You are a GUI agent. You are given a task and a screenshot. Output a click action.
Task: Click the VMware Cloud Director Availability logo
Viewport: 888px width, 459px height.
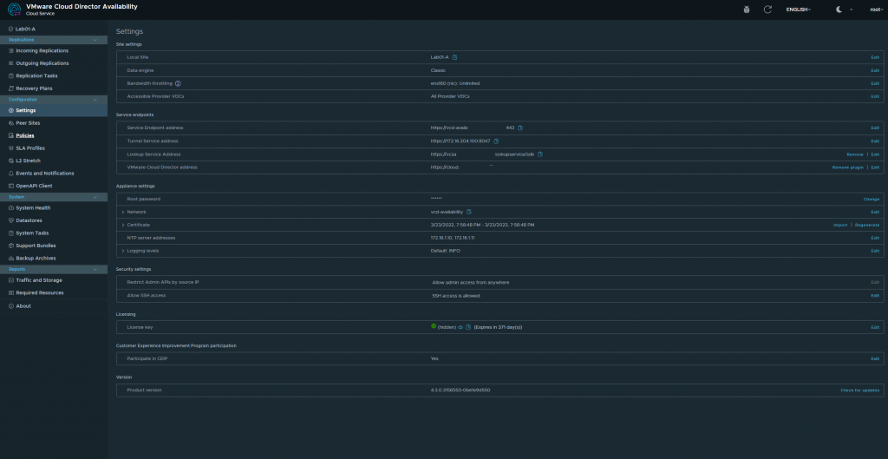[x=14, y=10]
